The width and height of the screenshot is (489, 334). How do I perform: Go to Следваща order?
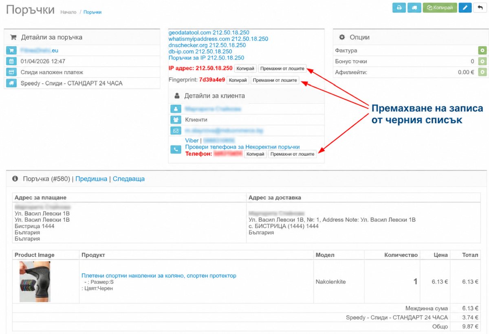[129, 179]
